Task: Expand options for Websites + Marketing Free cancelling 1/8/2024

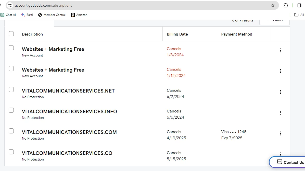Action: (x=281, y=50)
